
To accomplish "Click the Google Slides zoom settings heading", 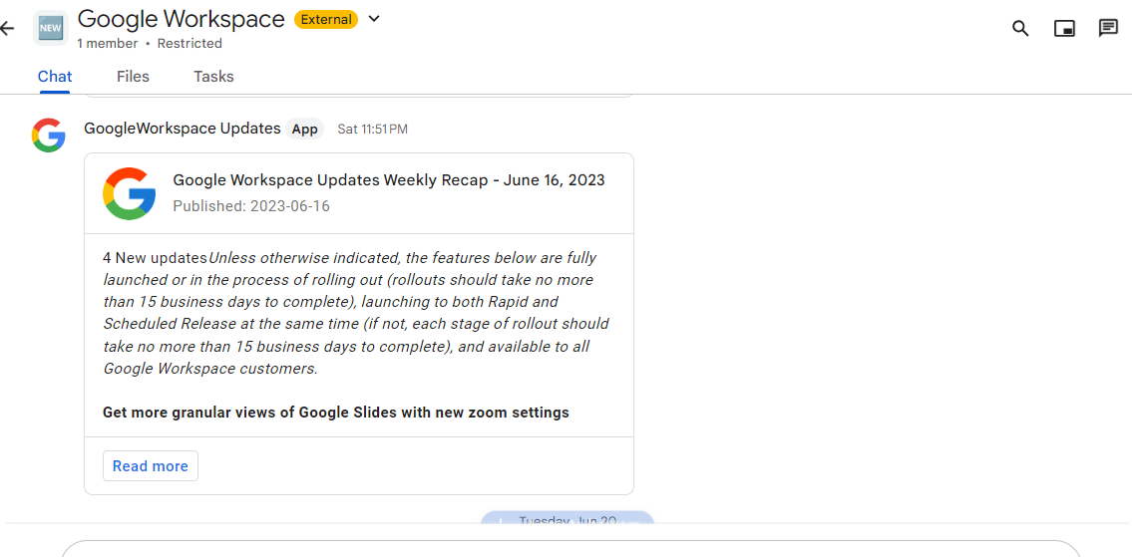I will tap(336, 413).
